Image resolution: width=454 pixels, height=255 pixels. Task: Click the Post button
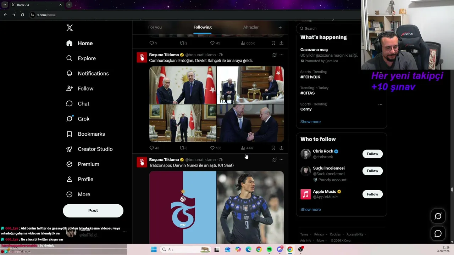point(93,211)
